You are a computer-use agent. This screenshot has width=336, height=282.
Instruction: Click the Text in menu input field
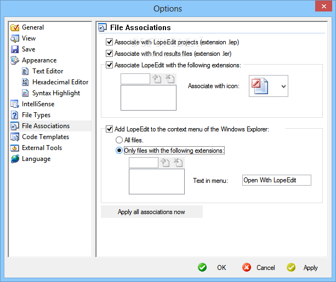277,180
